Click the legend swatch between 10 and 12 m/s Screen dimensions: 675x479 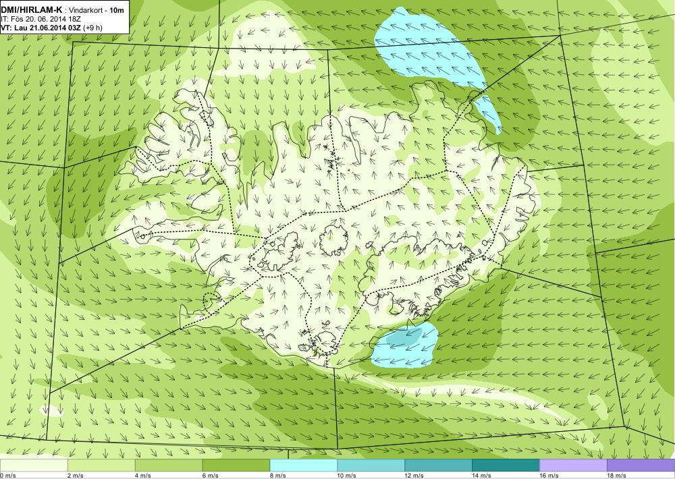[371, 466]
